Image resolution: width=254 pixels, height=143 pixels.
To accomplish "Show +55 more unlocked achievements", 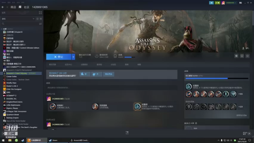I will (241, 94).
